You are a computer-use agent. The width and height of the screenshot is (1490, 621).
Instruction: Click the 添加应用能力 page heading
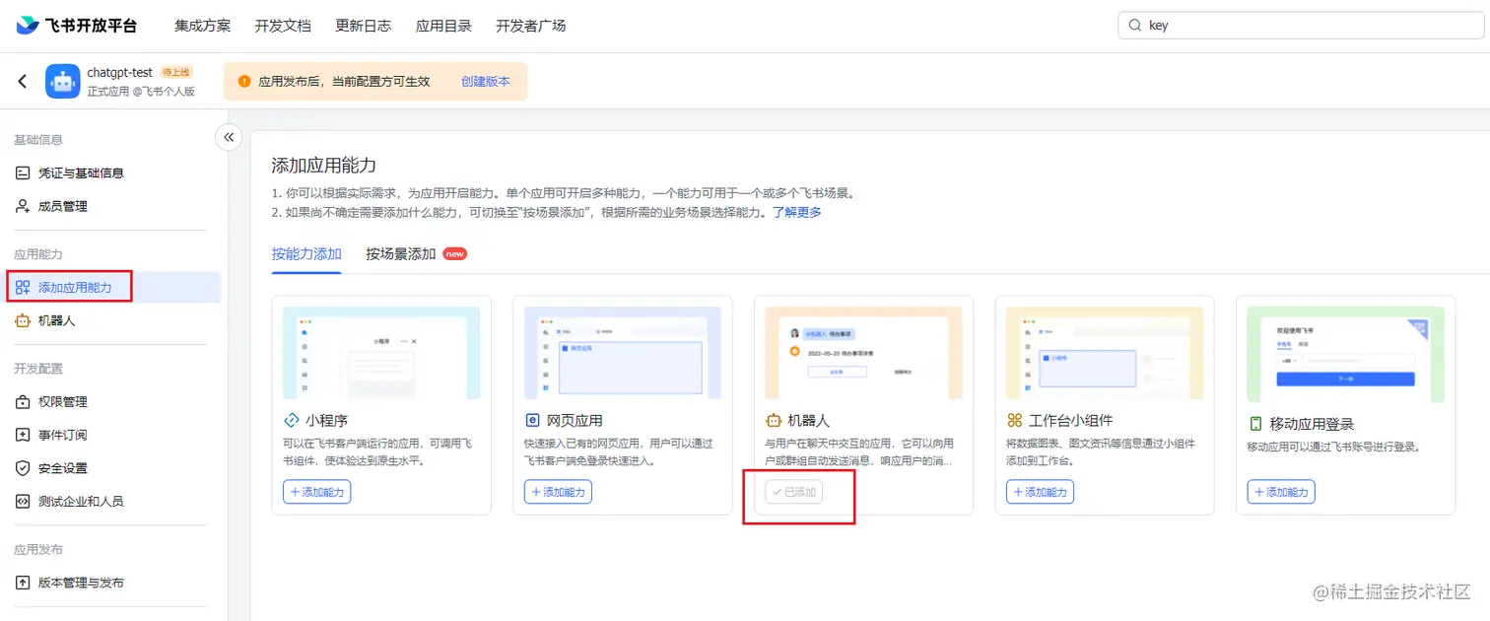pos(324,165)
